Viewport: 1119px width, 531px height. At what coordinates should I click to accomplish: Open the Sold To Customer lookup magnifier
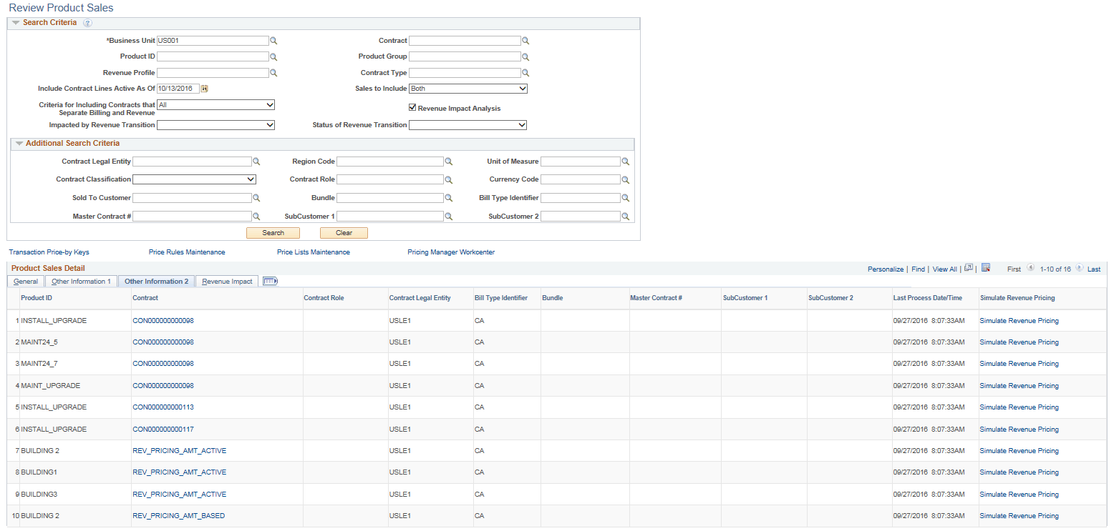click(x=256, y=197)
